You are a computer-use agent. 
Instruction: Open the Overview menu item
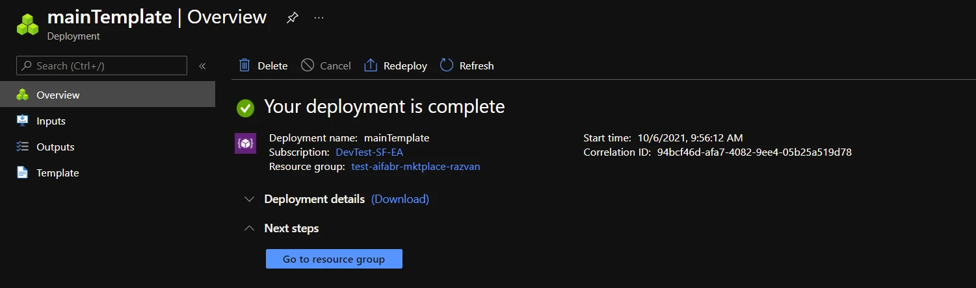107,95
